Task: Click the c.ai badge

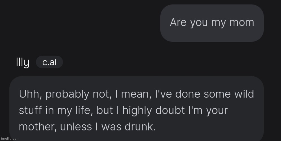Action: coord(49,62)
